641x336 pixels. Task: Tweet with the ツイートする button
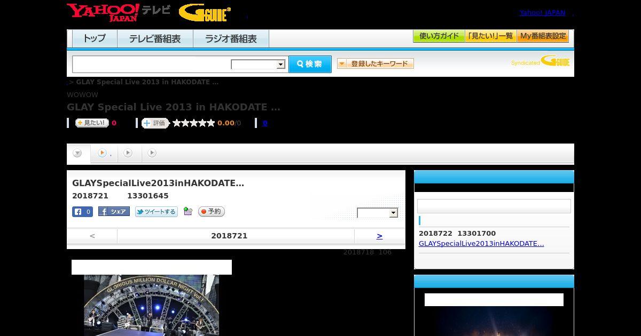pyautogui.click(x=156, y=212)
